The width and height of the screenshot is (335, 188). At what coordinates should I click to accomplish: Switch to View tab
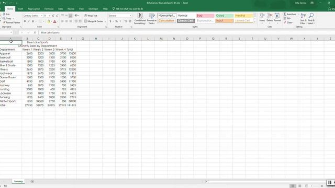[x=81, y=9]
